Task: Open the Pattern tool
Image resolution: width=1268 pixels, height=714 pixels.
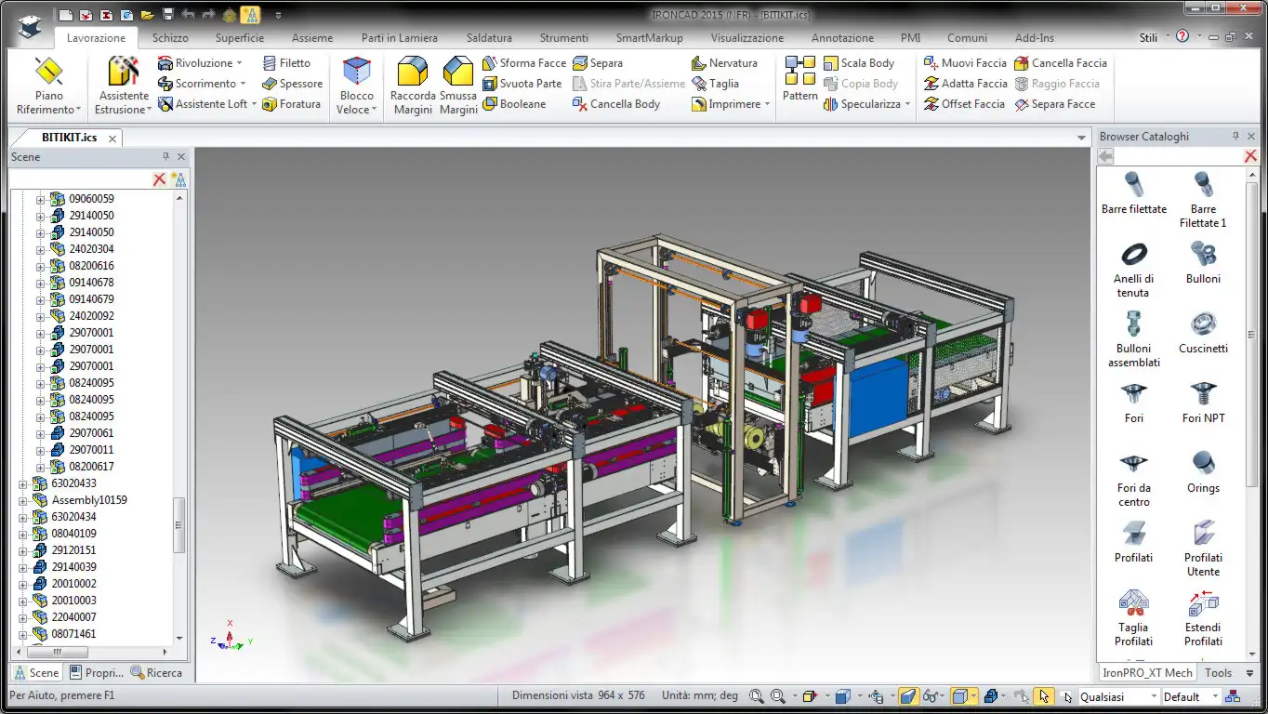Action: point(799,74)
